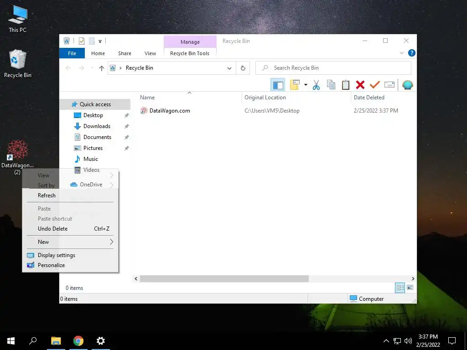Click the horizontal scrollbar thumb
The width and height of the screenshot is (467, 350).
224,278
